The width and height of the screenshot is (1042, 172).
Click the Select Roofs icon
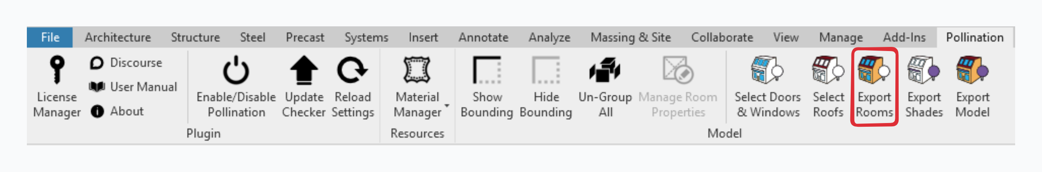pos(828,70)
